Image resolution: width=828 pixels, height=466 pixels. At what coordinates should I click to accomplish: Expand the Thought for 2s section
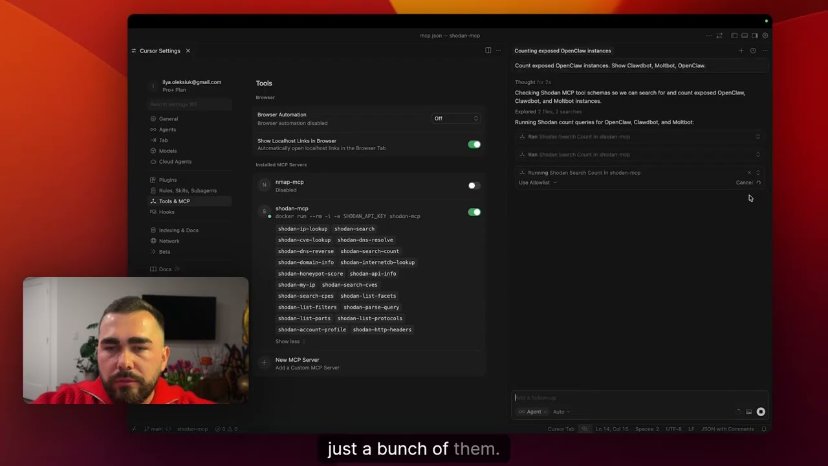click(533, 82)
